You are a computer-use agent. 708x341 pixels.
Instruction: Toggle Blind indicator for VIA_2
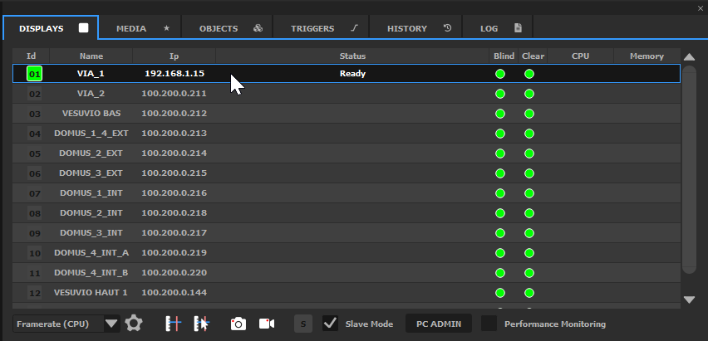tap(500, 94)
